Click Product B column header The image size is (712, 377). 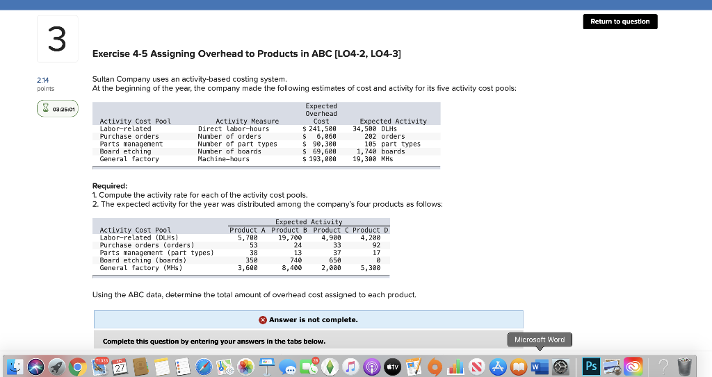pyautogui.click(x=289, y=230)
